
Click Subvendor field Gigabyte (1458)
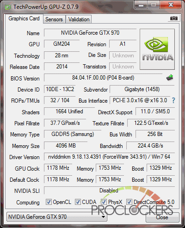tap(142, 89)
